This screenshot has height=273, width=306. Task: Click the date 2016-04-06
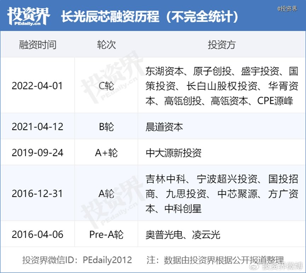coord(37,235)
